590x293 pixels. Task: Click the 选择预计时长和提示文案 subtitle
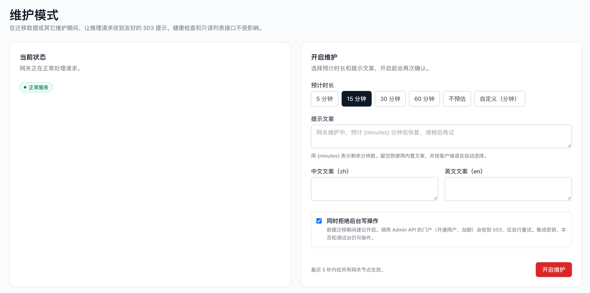371,68
